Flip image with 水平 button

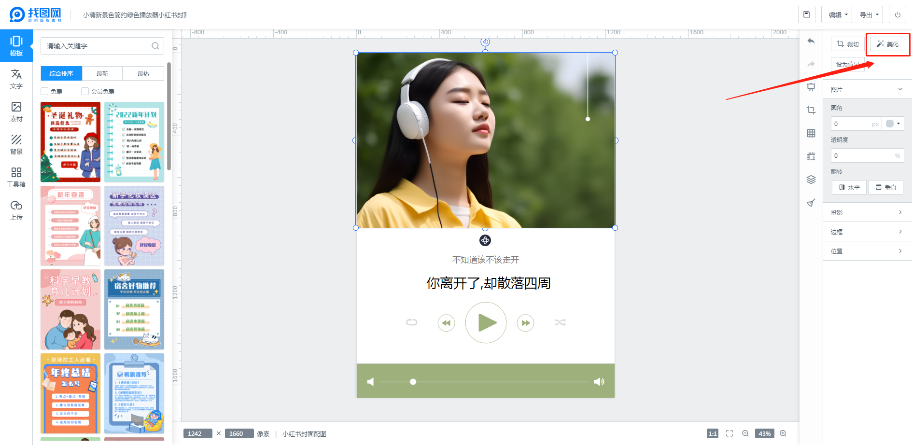(849, 187)
